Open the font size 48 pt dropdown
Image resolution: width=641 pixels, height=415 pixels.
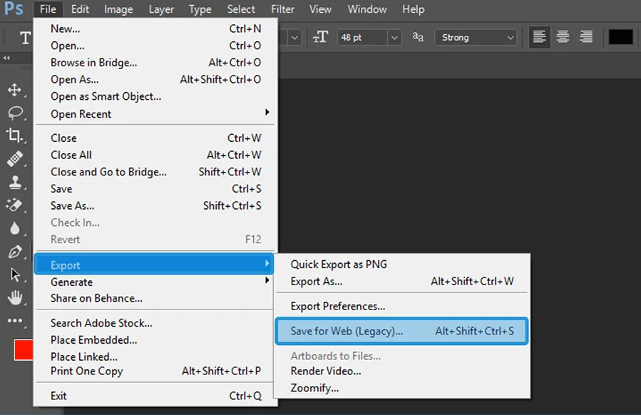click(394, 38)
